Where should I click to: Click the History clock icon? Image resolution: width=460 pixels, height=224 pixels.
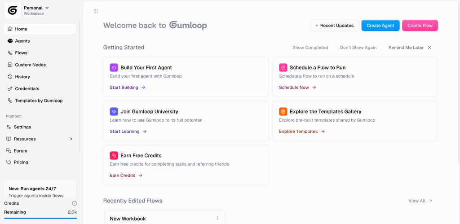coord(10,77)
